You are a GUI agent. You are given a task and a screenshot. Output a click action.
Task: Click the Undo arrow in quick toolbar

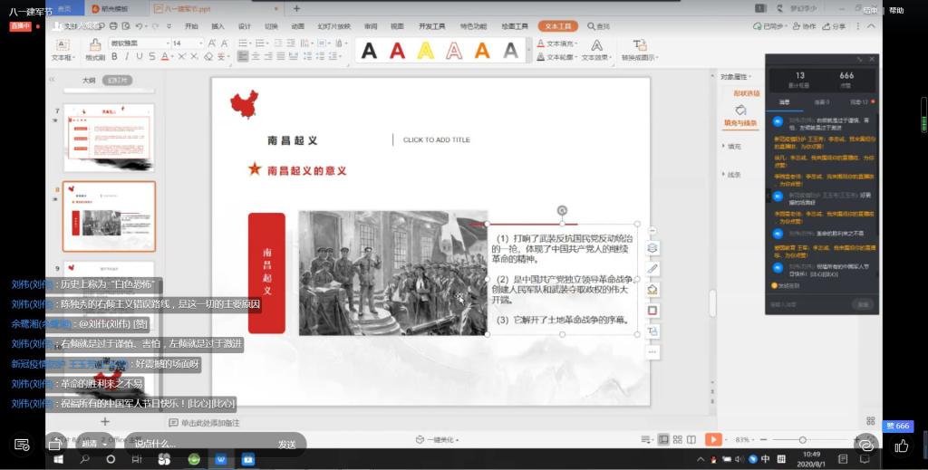[139, 26]
